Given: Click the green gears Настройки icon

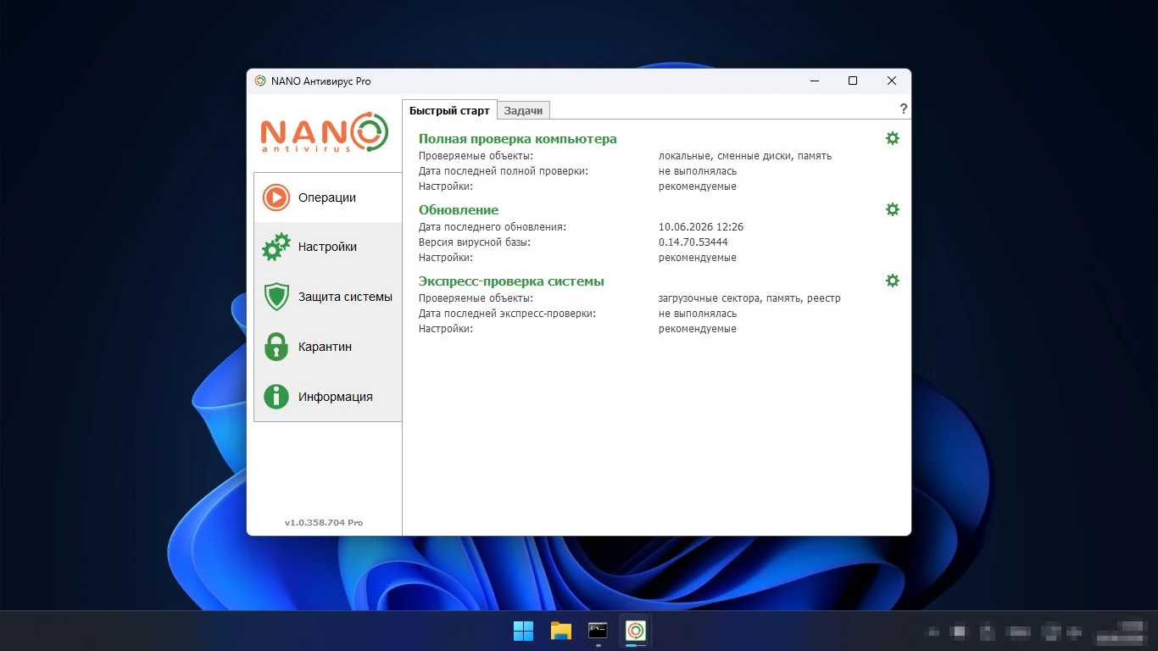Looking at the screenshot, I should pos(276,247).
